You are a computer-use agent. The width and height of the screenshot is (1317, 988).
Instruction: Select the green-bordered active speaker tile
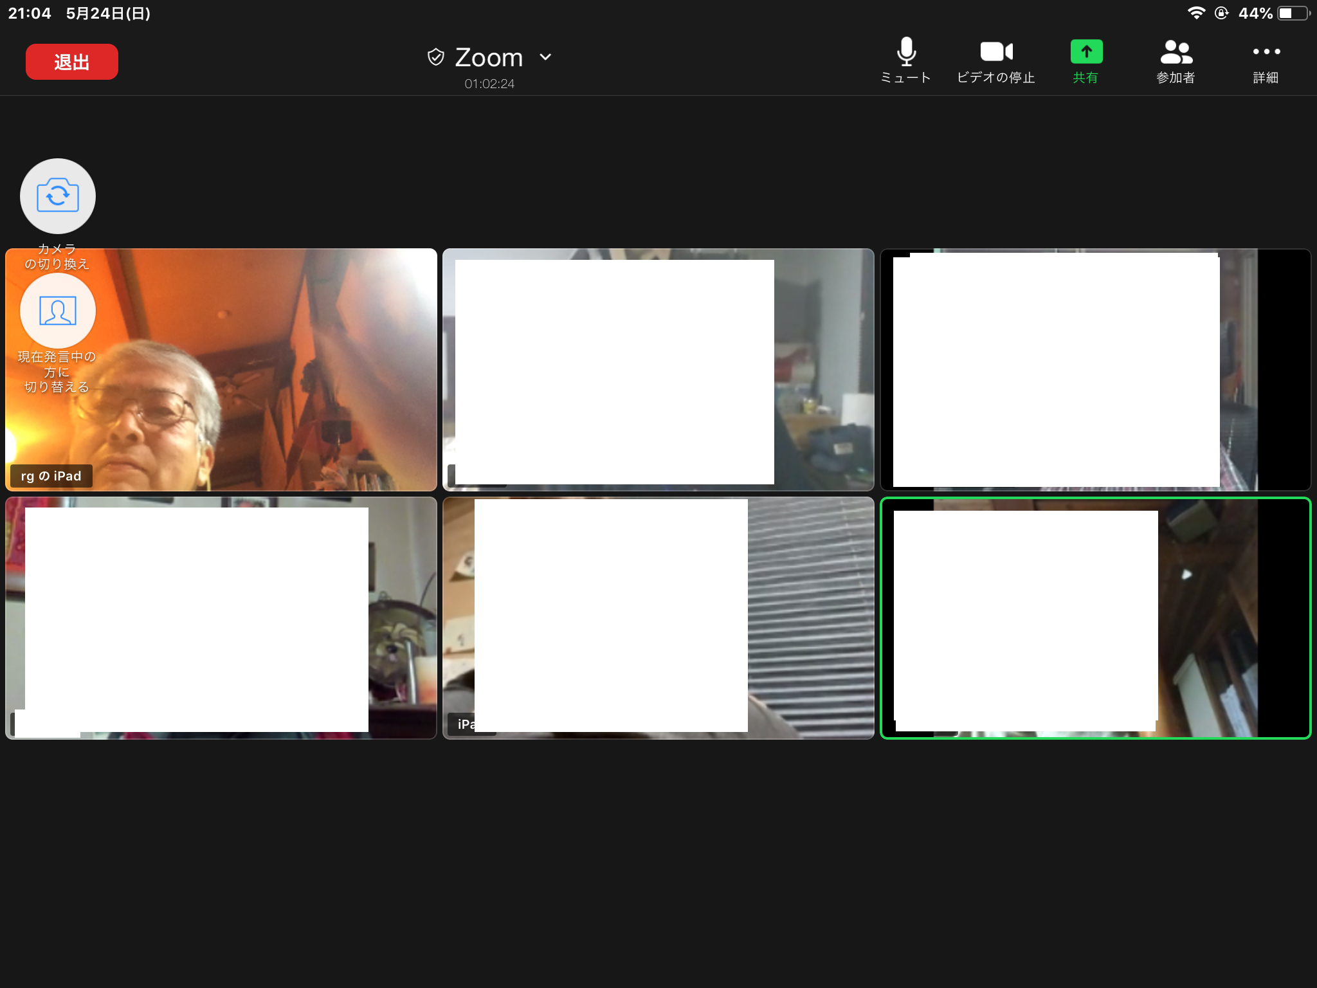[1095, 617]
